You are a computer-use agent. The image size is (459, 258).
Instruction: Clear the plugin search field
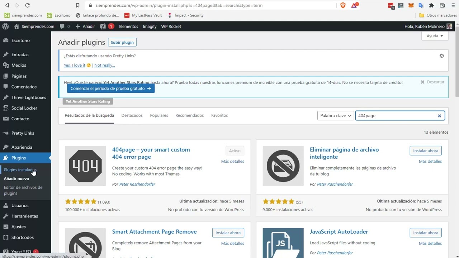pyautogui.click(x=439, y=116)
